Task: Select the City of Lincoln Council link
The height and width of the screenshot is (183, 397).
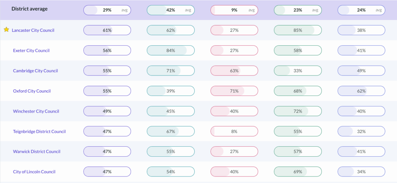Action: tap(34, 172)
